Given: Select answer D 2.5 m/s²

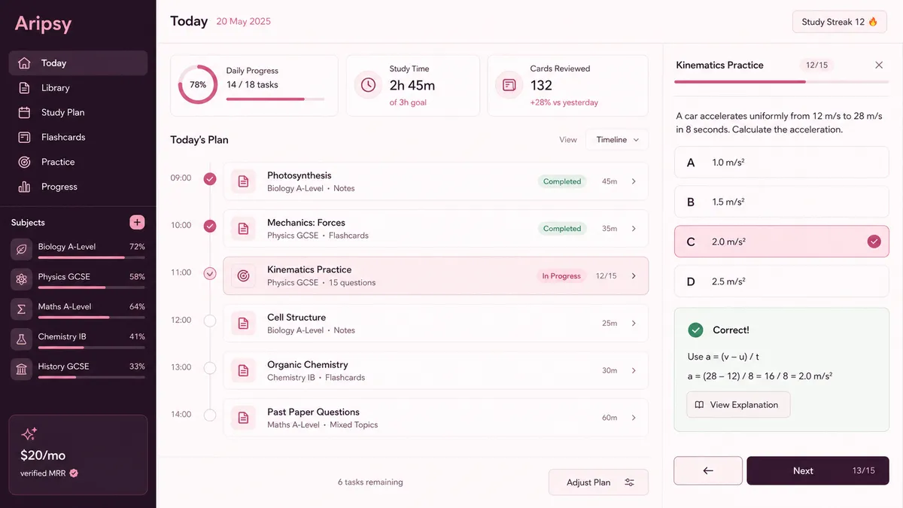Looking at the screenshot, I should 781,281.
